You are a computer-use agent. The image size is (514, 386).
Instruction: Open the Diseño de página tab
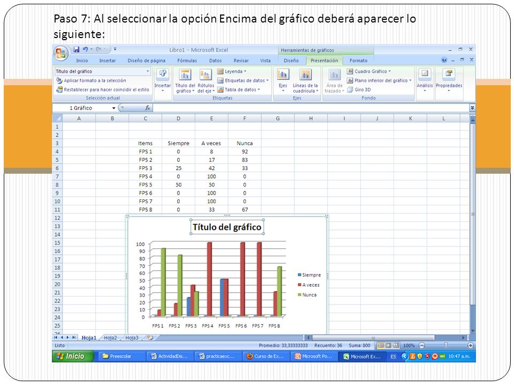(147, 61)
